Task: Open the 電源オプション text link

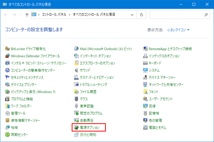Action: point(90,127)
